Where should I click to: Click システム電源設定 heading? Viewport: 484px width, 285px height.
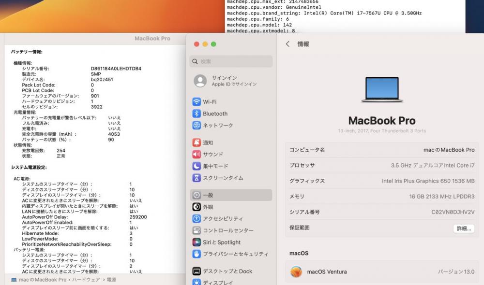[29, 167]
